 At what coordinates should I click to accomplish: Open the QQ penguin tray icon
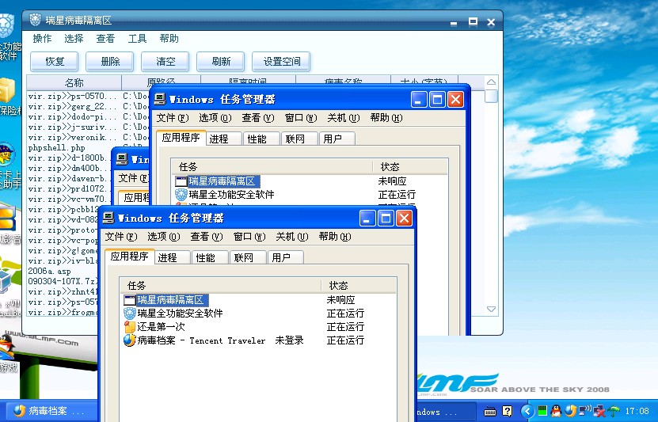556,411
